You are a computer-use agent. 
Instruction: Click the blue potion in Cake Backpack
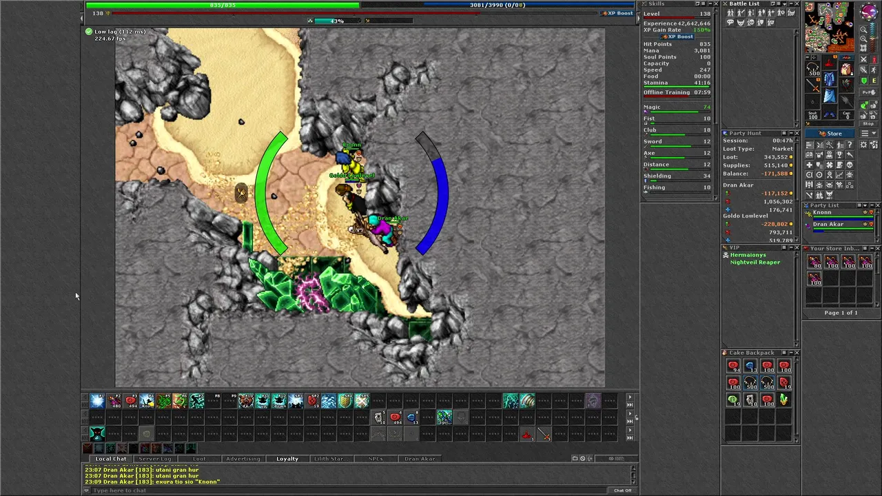[x=750, y=366]
